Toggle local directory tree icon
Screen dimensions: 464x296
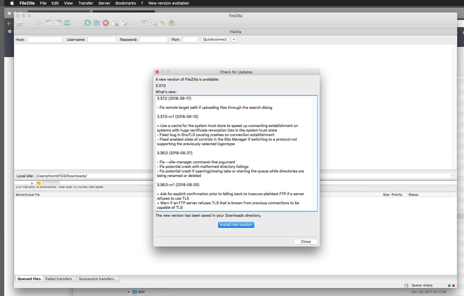coord(49,23)
